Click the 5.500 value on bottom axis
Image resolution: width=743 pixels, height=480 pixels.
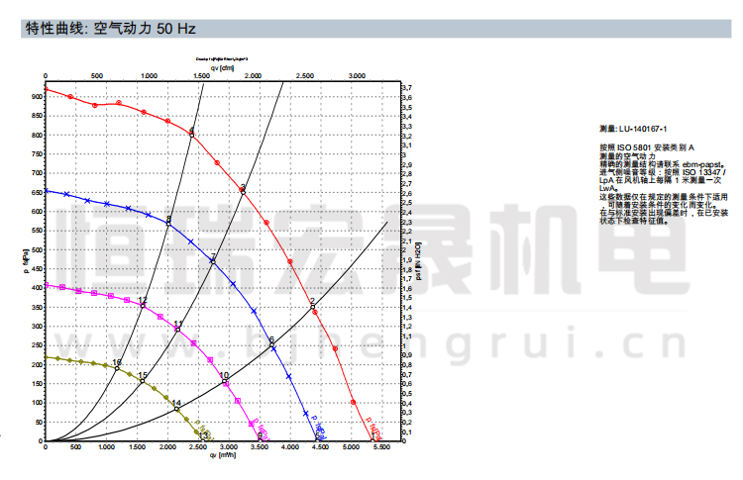click(x=381, y=448)
